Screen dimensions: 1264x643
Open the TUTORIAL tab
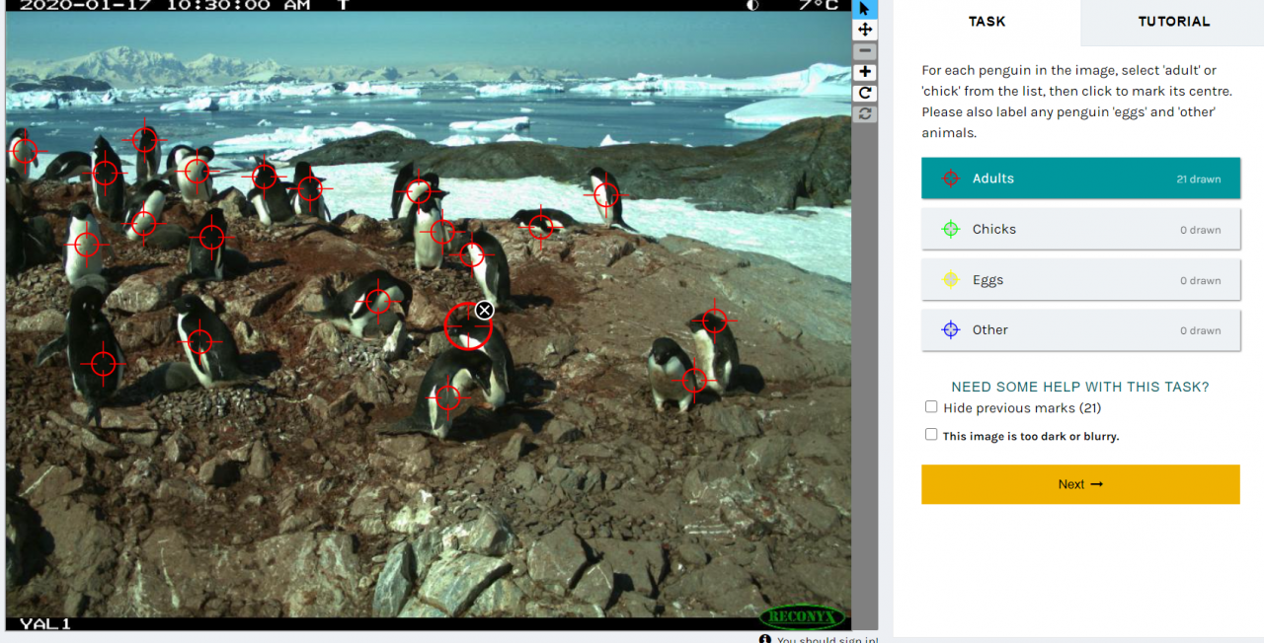click(1173, 22)
